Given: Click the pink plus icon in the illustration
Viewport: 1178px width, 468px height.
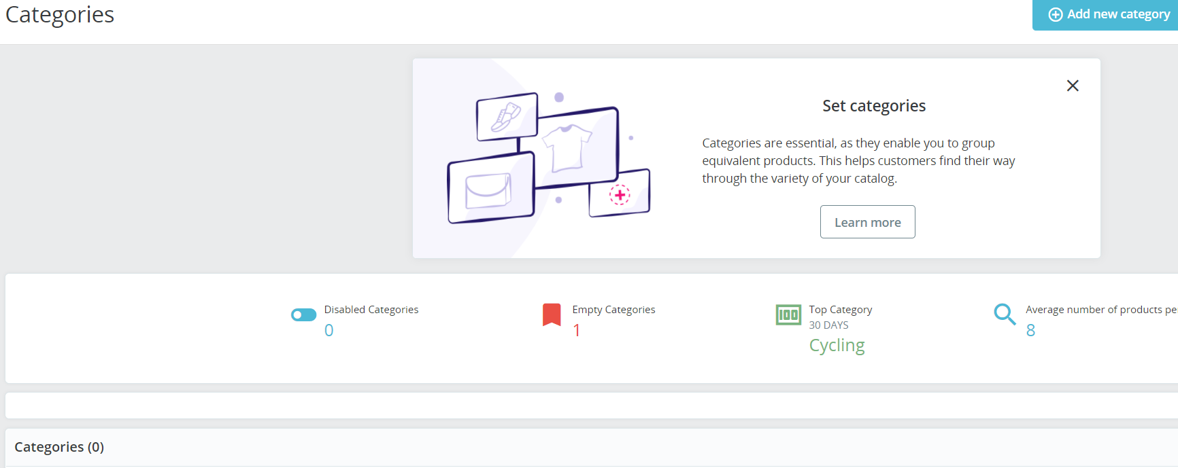Looking at the screenshot, I should coord(620,195).
